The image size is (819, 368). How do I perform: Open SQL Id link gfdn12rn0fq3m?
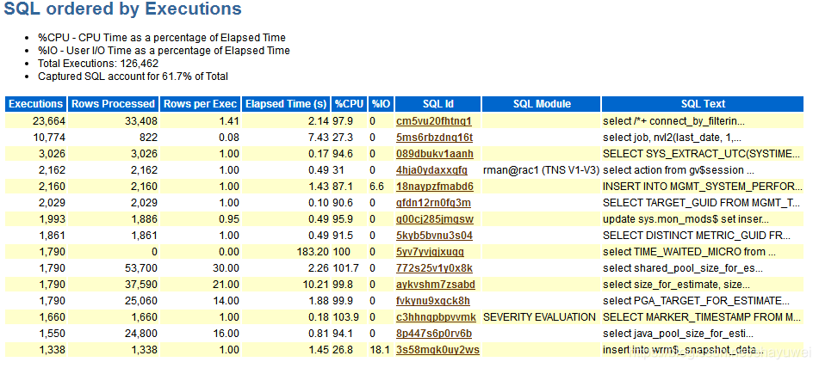point(433,203)
